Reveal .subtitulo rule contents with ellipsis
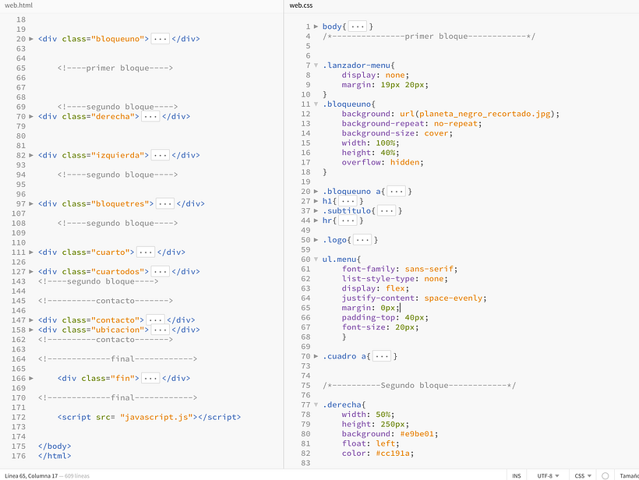The height and width of the screenshot is (480, 639). 387,210
